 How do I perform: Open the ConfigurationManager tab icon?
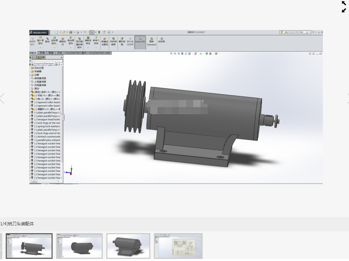click(39, 58)
